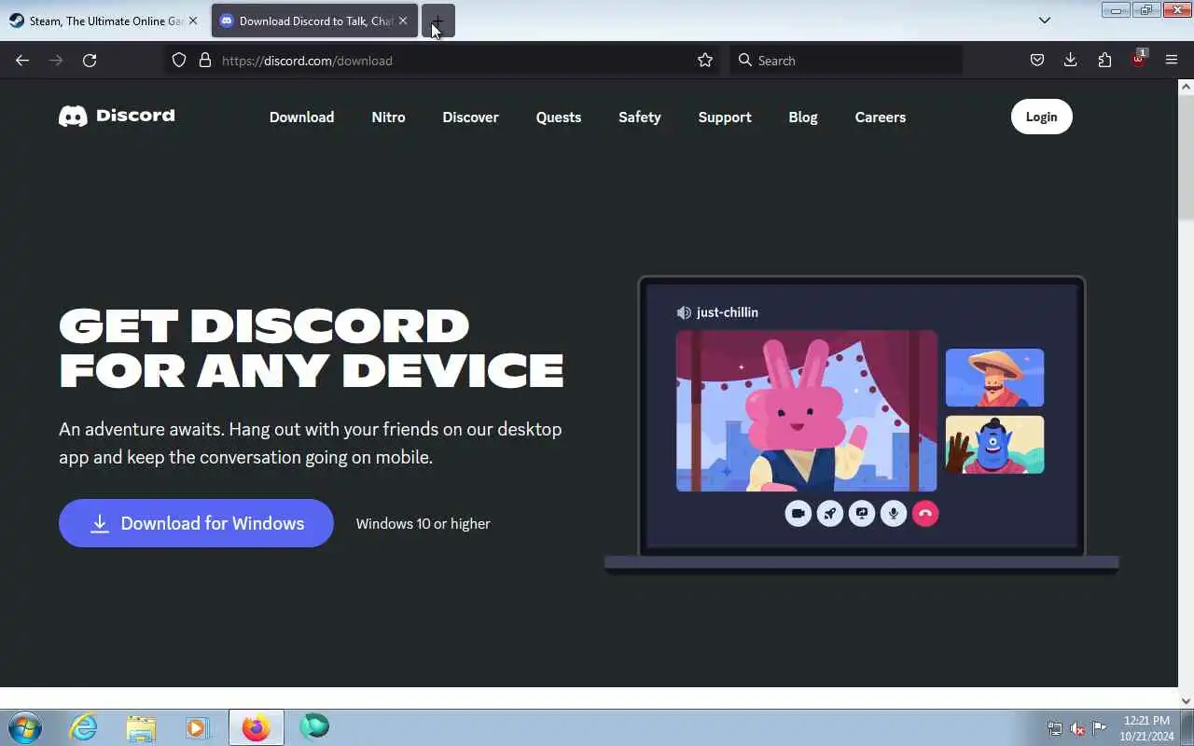
Task: Open File Explorer folder on taskbar
Action: coord(141,727)
